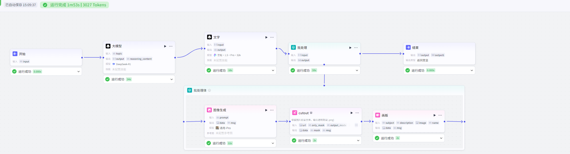The image size is (570, 154).
Task: Click the str.description input tag in 画板
Action: coord(405,123)
